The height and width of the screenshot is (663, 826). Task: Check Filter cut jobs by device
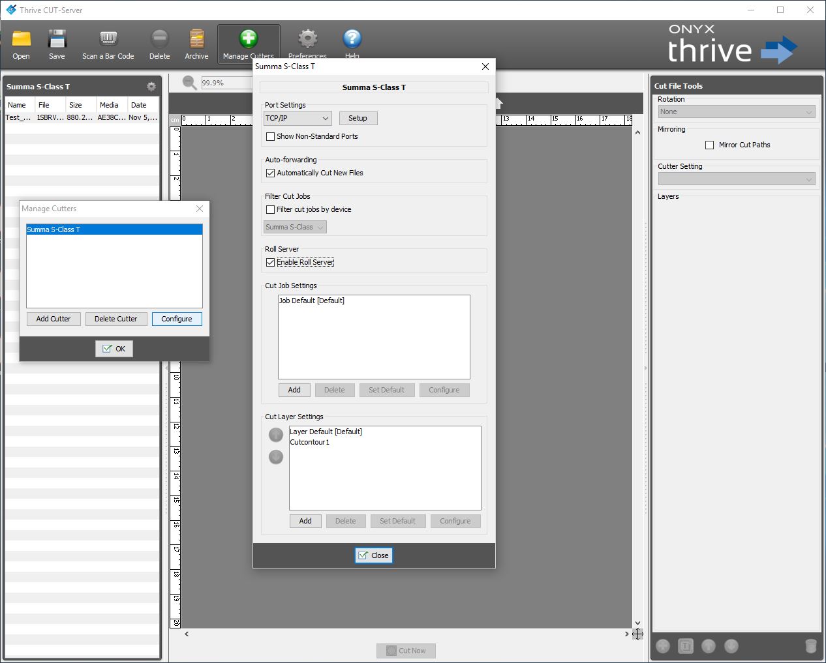pyautogui.click(x=270, y=209)
